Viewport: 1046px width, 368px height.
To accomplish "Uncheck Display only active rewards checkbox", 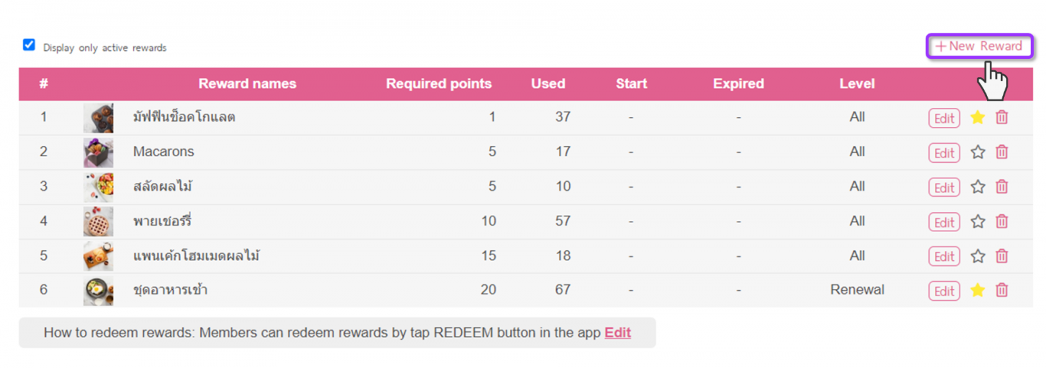I will (29, 45).
